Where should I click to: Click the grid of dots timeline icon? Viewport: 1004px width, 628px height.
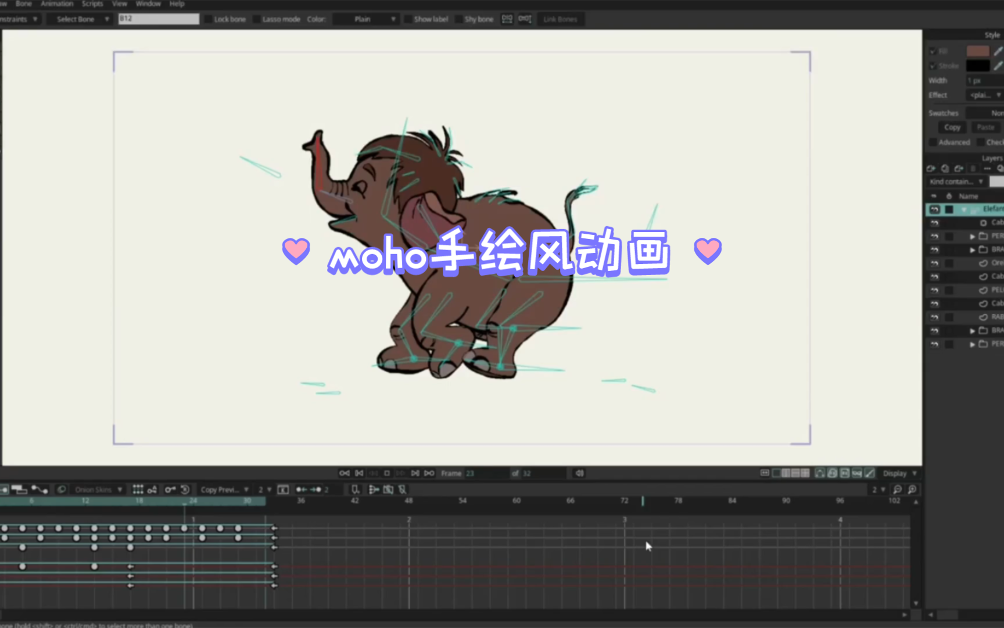pos(138,490)
